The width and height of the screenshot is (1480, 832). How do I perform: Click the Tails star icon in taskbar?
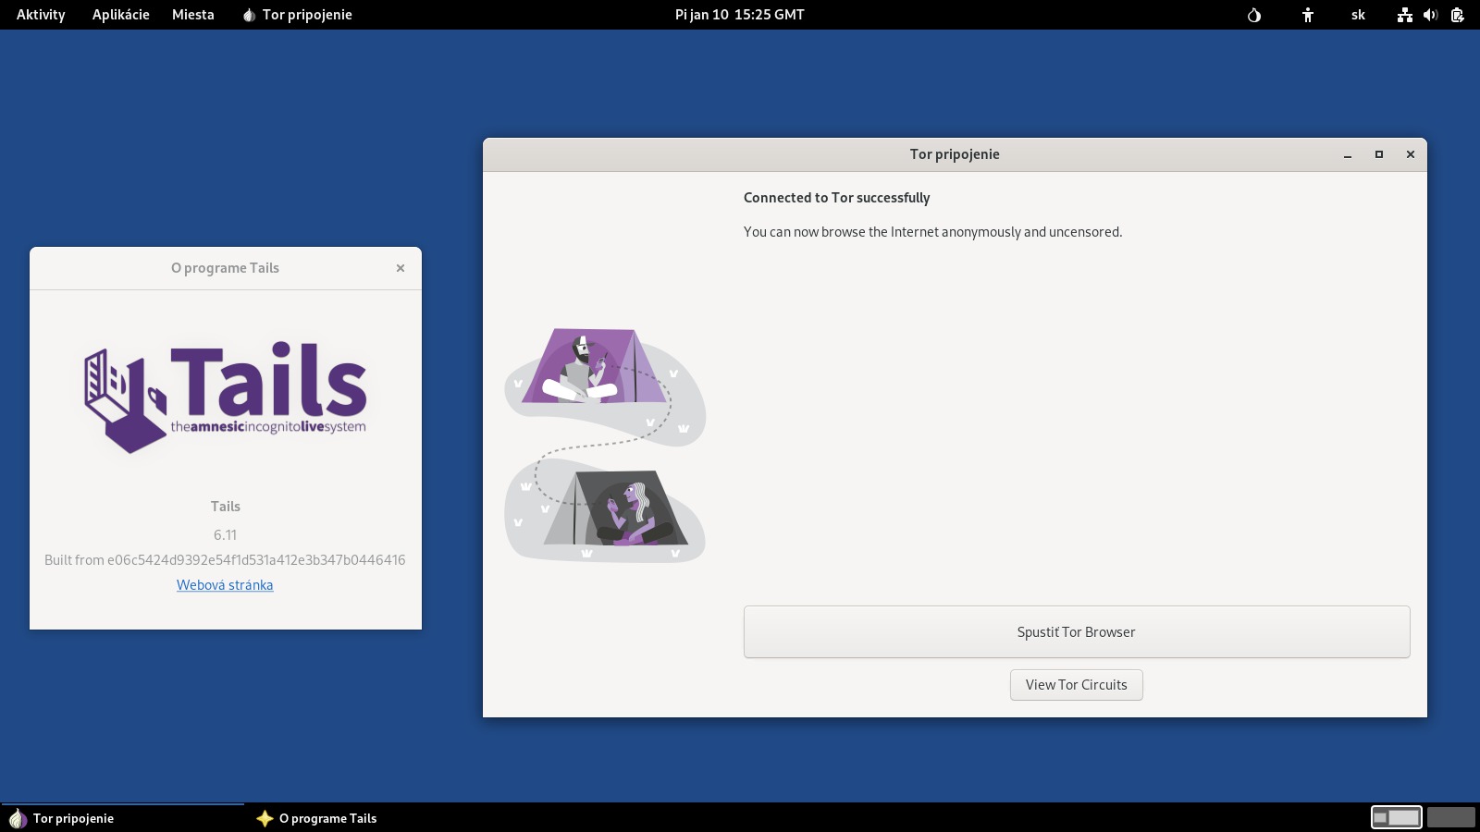265,818
